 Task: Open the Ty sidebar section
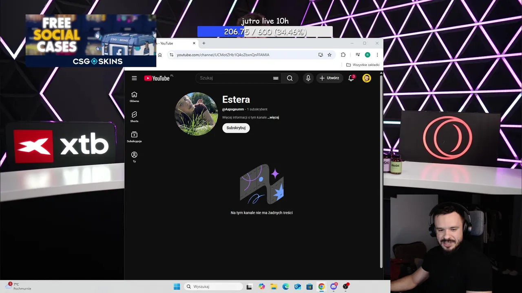coord(134,157)
